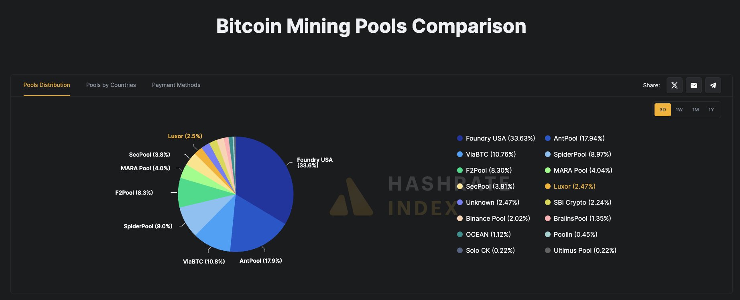Keep the Pools Distribution tab selected
740x300 pixels.
point(47,85)
